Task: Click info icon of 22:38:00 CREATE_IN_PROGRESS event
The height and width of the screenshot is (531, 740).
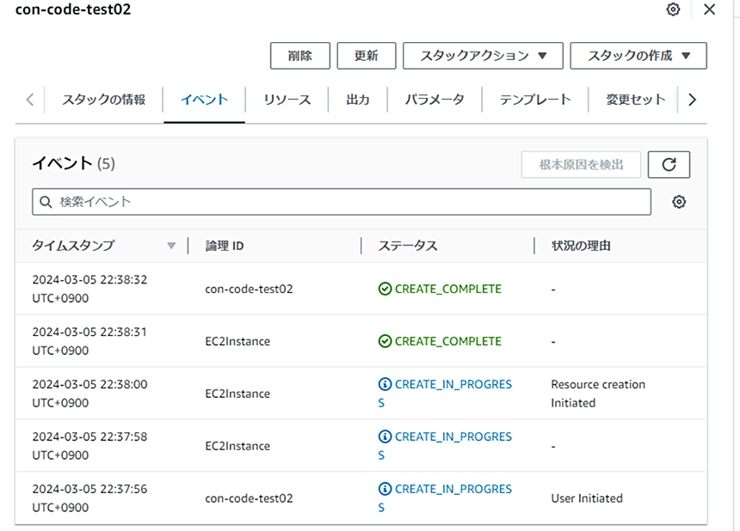Action: coord(385,384)
